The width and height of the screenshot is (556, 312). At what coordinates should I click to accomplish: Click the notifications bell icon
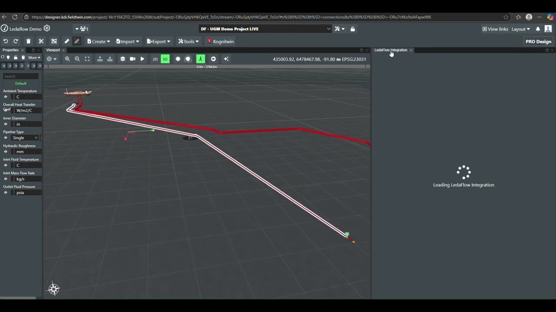pos(538,29)
